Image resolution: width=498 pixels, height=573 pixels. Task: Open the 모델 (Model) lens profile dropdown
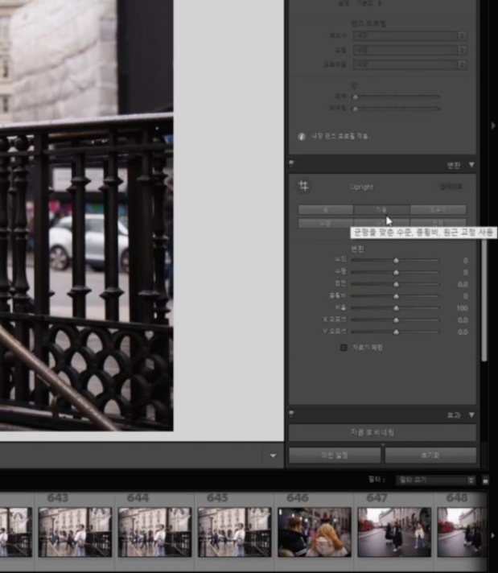point(410,50)
